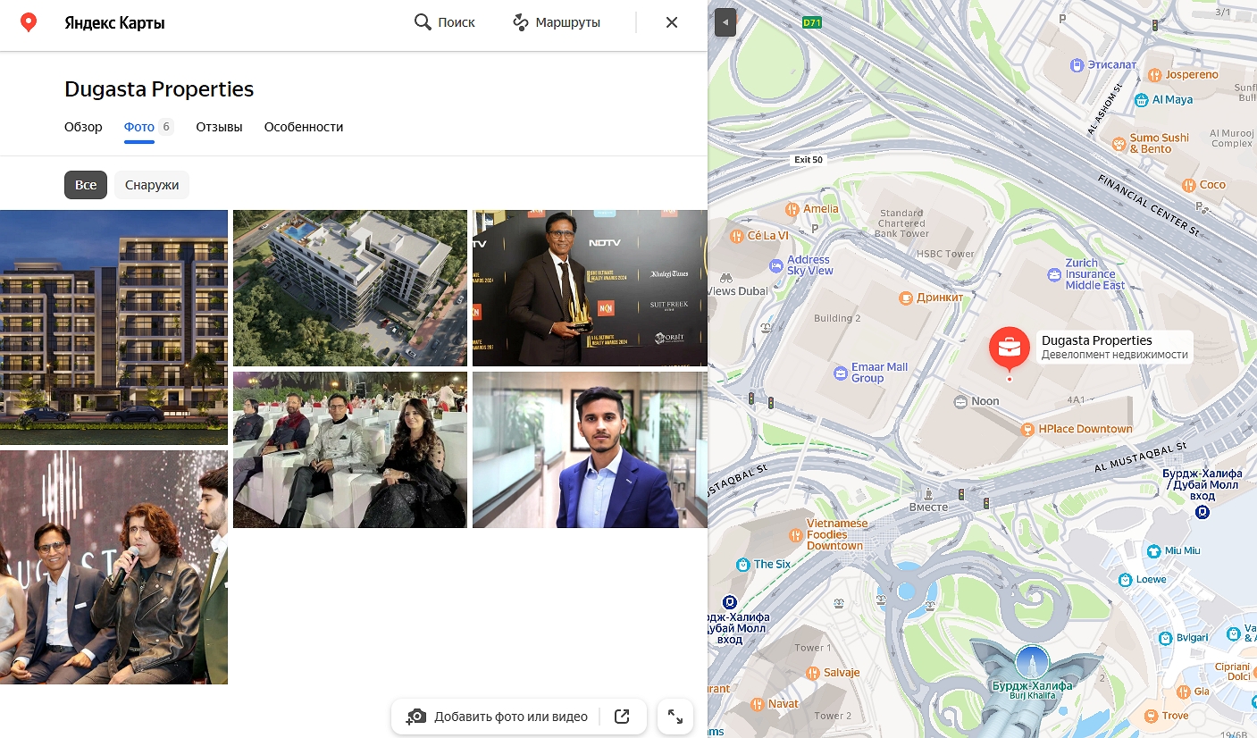
Task: Open photo gallery via external-link icon
Action: tap(622, 716)
